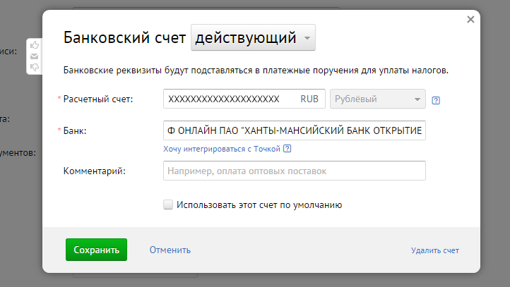Open the 'действующий' account status dropdown

tap(254, 38)
